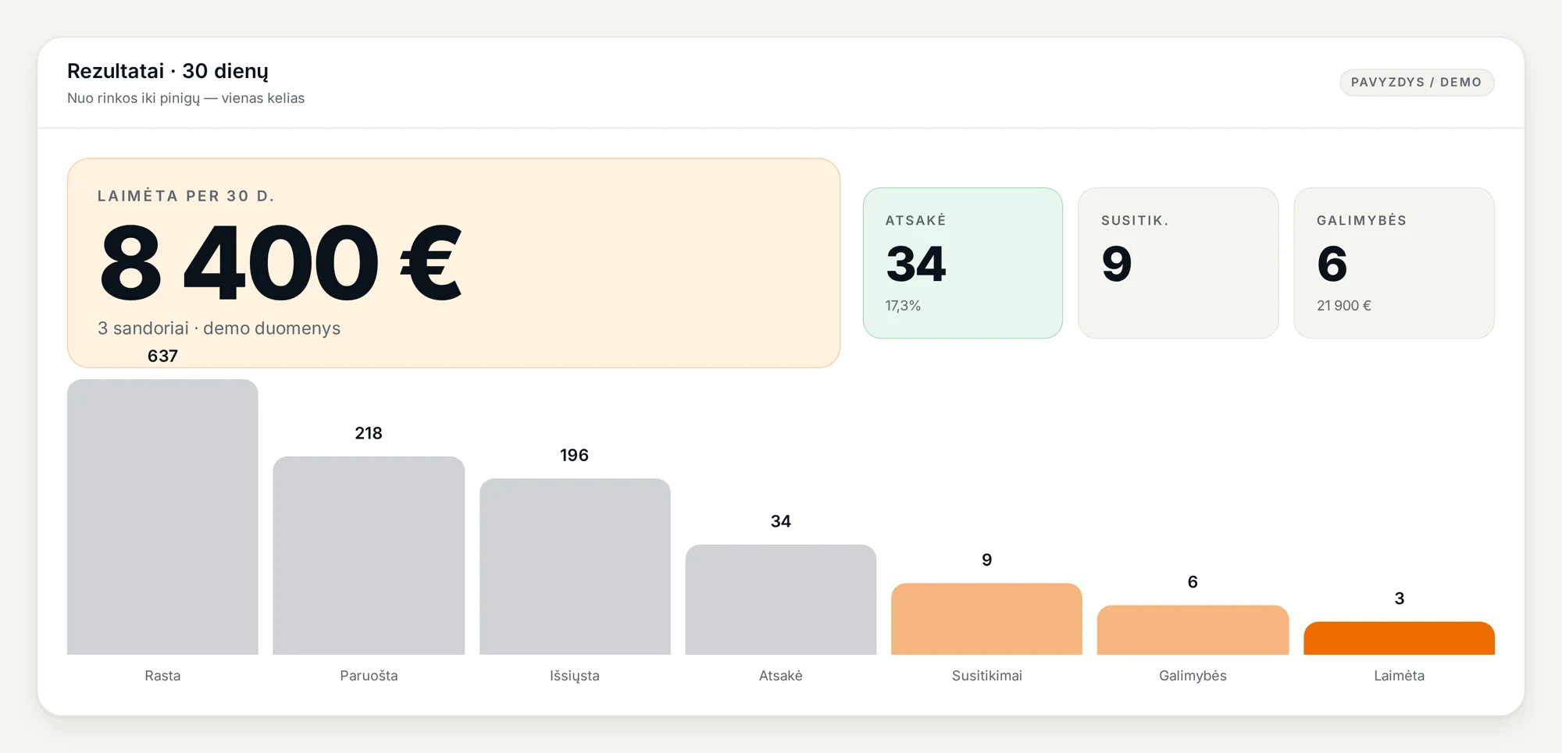The width and height of the screenshot is (1562, 753).
Task: Click the Rezultatai · 30 dienų heading
Action: click(x=168, y=71)
